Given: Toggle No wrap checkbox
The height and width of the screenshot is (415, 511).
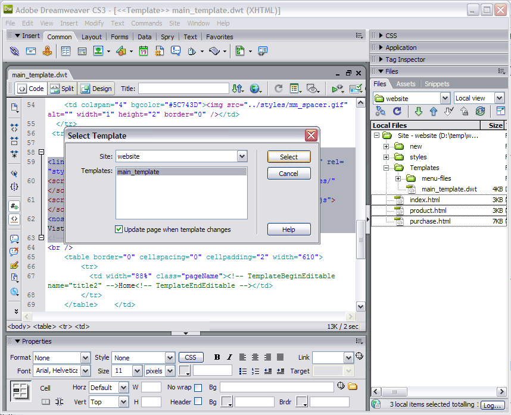Looking at the screenshot, I should (198, 388).
